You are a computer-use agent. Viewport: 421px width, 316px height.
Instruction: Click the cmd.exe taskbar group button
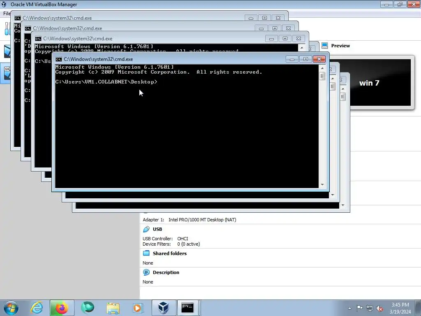pos(188,308)
